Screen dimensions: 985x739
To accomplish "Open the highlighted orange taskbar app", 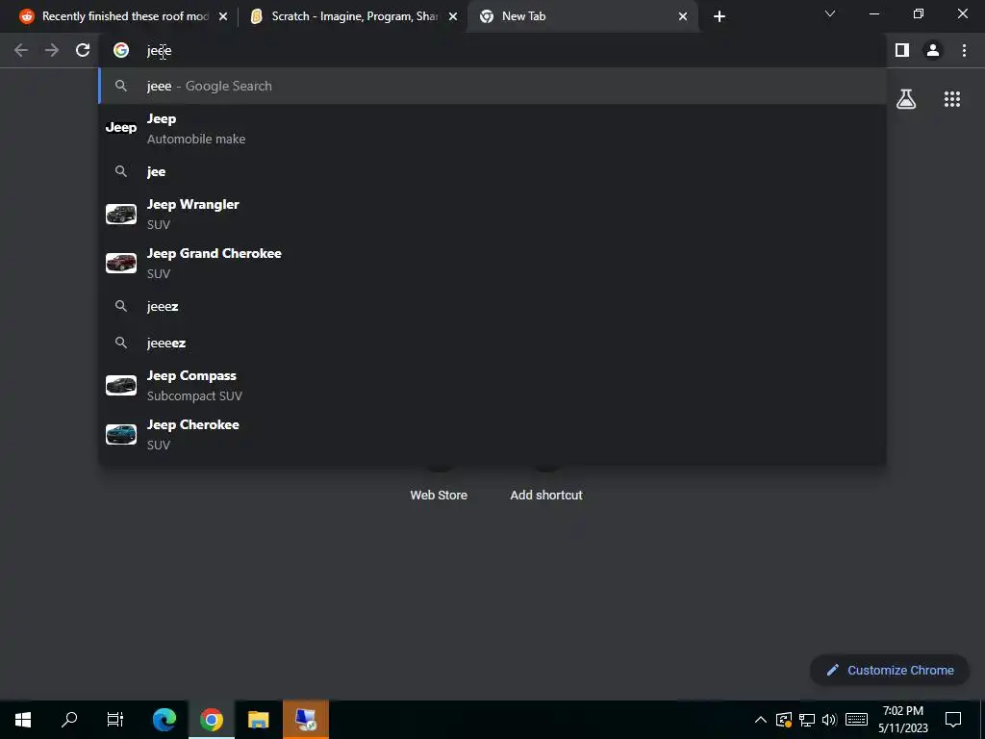I will point(306,720).
